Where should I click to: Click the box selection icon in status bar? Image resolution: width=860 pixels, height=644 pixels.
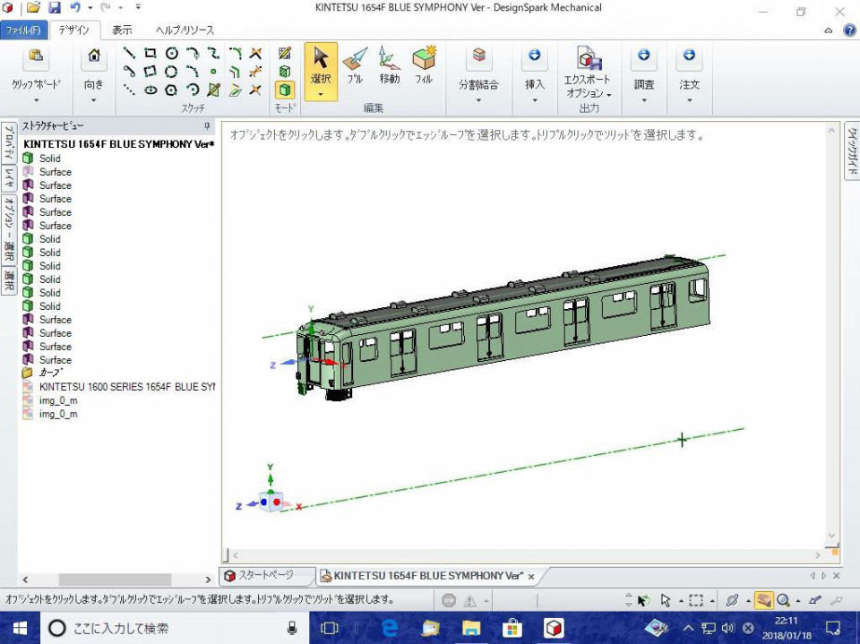pyautogui.click(x=695, y=600)
